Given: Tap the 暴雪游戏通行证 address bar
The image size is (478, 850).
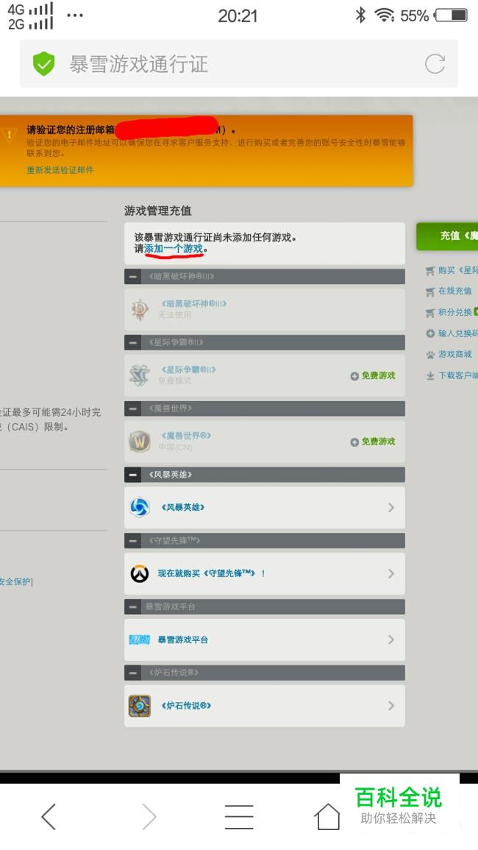Looking at the screenshot, I should [239, 64].
